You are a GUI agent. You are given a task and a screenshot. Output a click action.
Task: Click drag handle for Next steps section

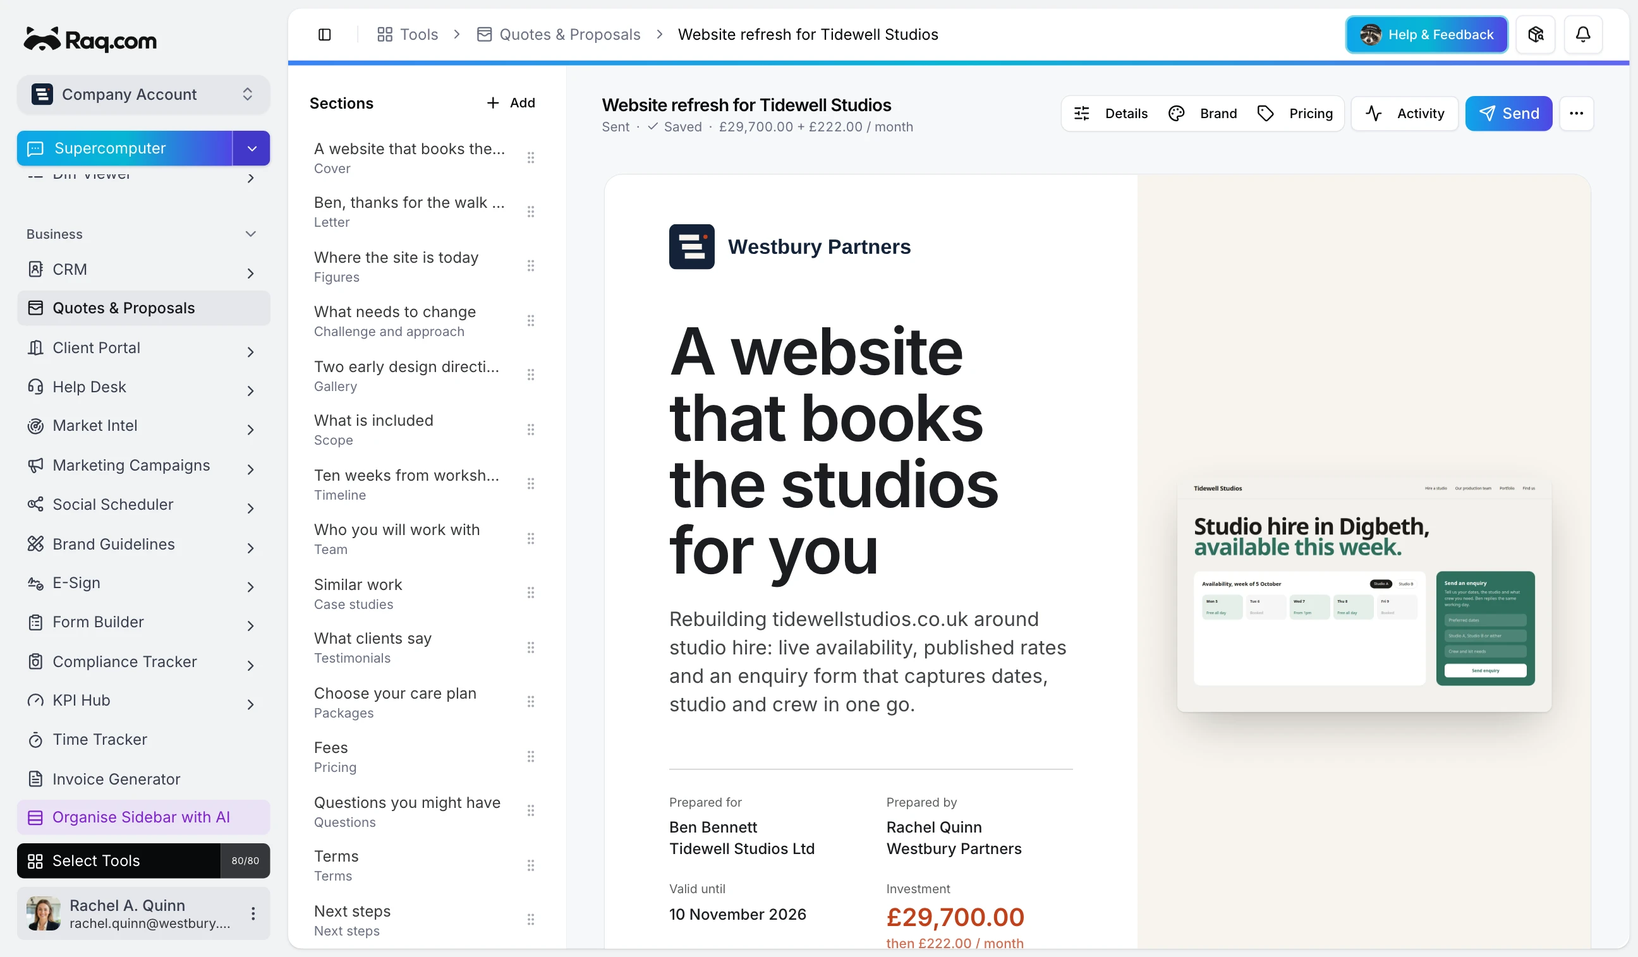tap(530, 920)
